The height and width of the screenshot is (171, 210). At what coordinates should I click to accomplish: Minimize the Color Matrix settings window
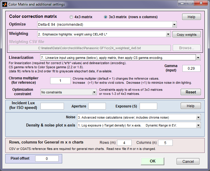[x=182, y=3]
